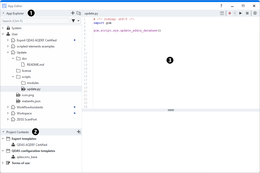Click the horizontal splitter handle below the editor

(171, 110)
